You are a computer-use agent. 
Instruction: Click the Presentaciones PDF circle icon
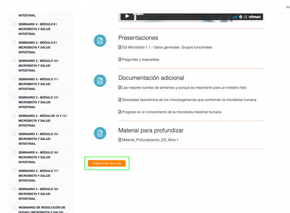pos(100,41)
